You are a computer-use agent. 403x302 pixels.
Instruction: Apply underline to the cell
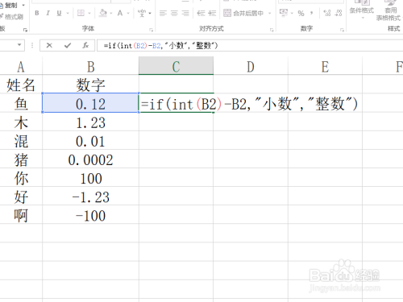[x=59, y=13]
